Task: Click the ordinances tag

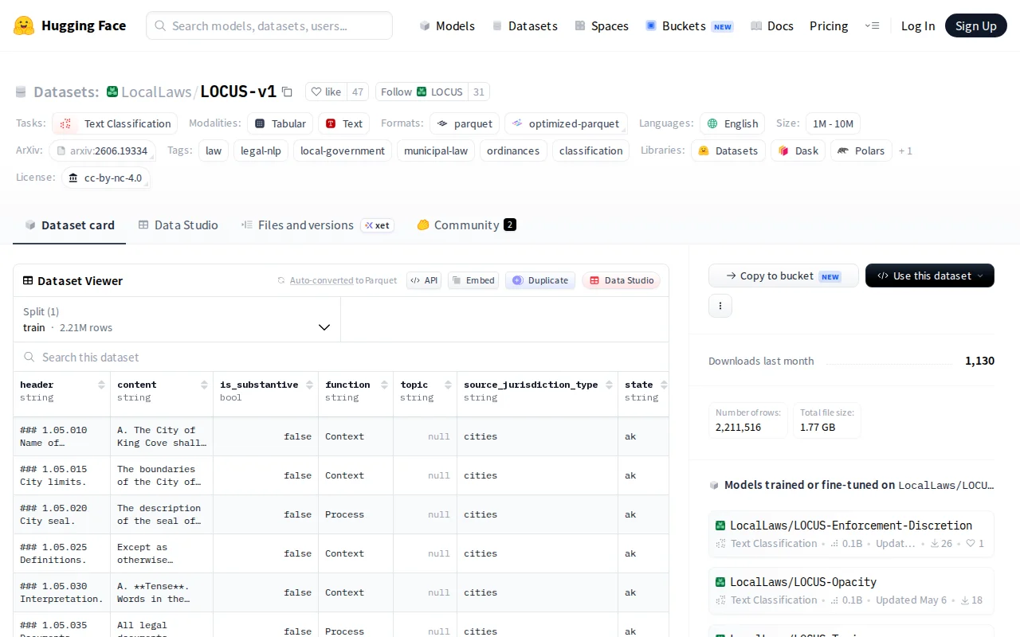Action: (x=513, y=150)
